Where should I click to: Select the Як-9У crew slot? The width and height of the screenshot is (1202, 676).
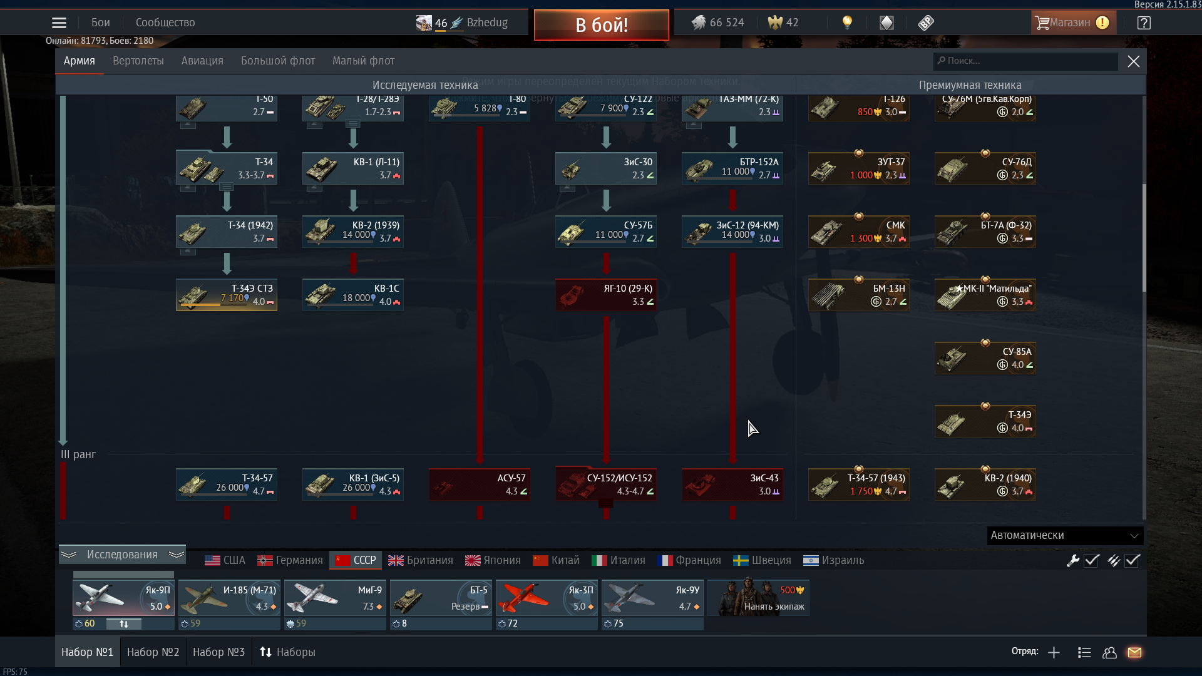tap(652, 598)
